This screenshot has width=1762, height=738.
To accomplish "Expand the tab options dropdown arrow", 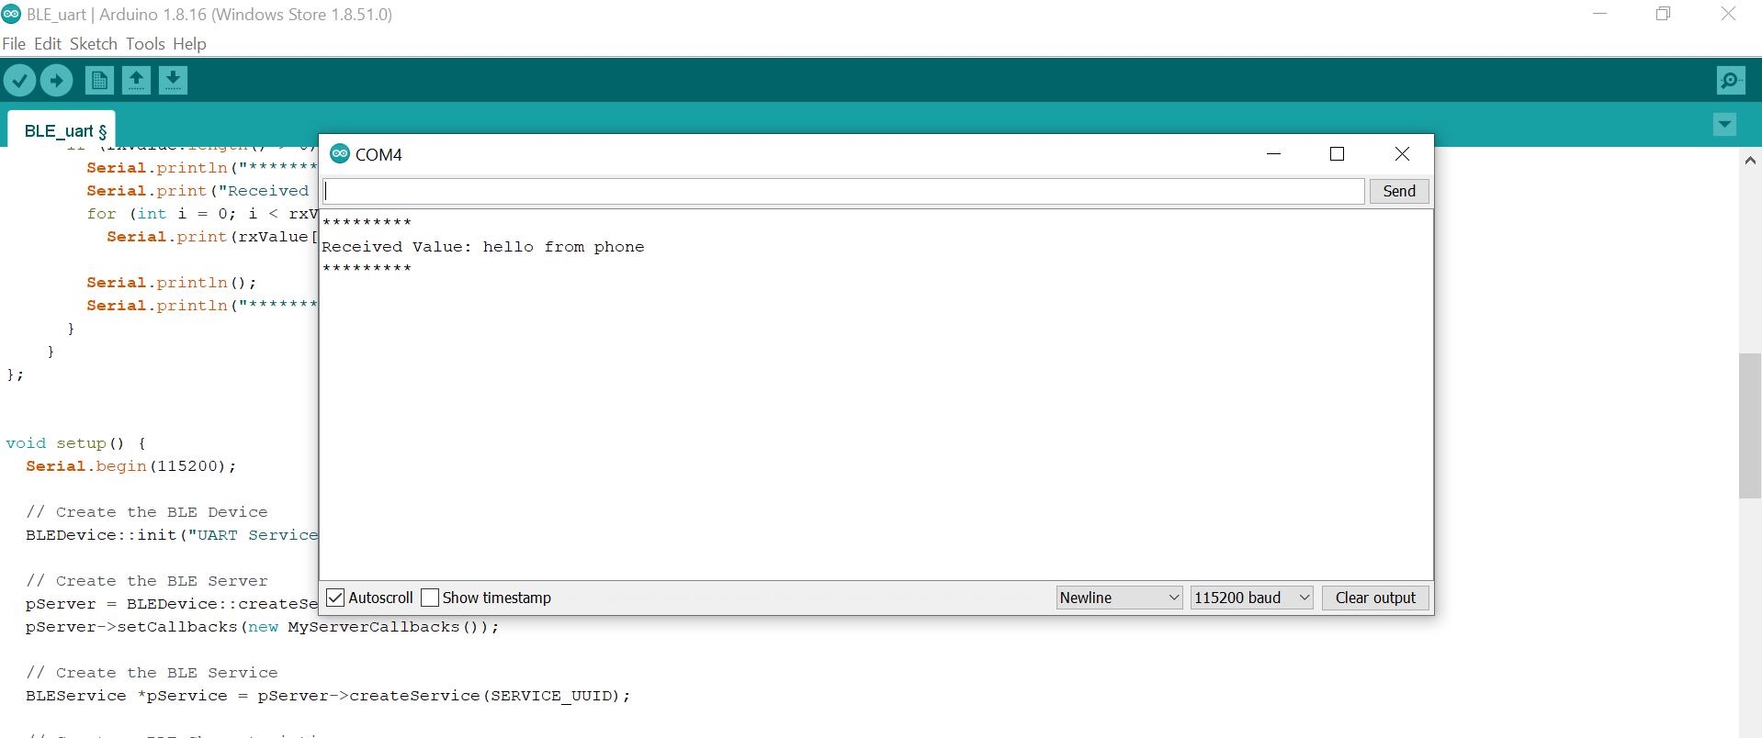I will point(1724,125).
